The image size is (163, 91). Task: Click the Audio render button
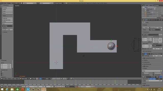pos(159,28)
